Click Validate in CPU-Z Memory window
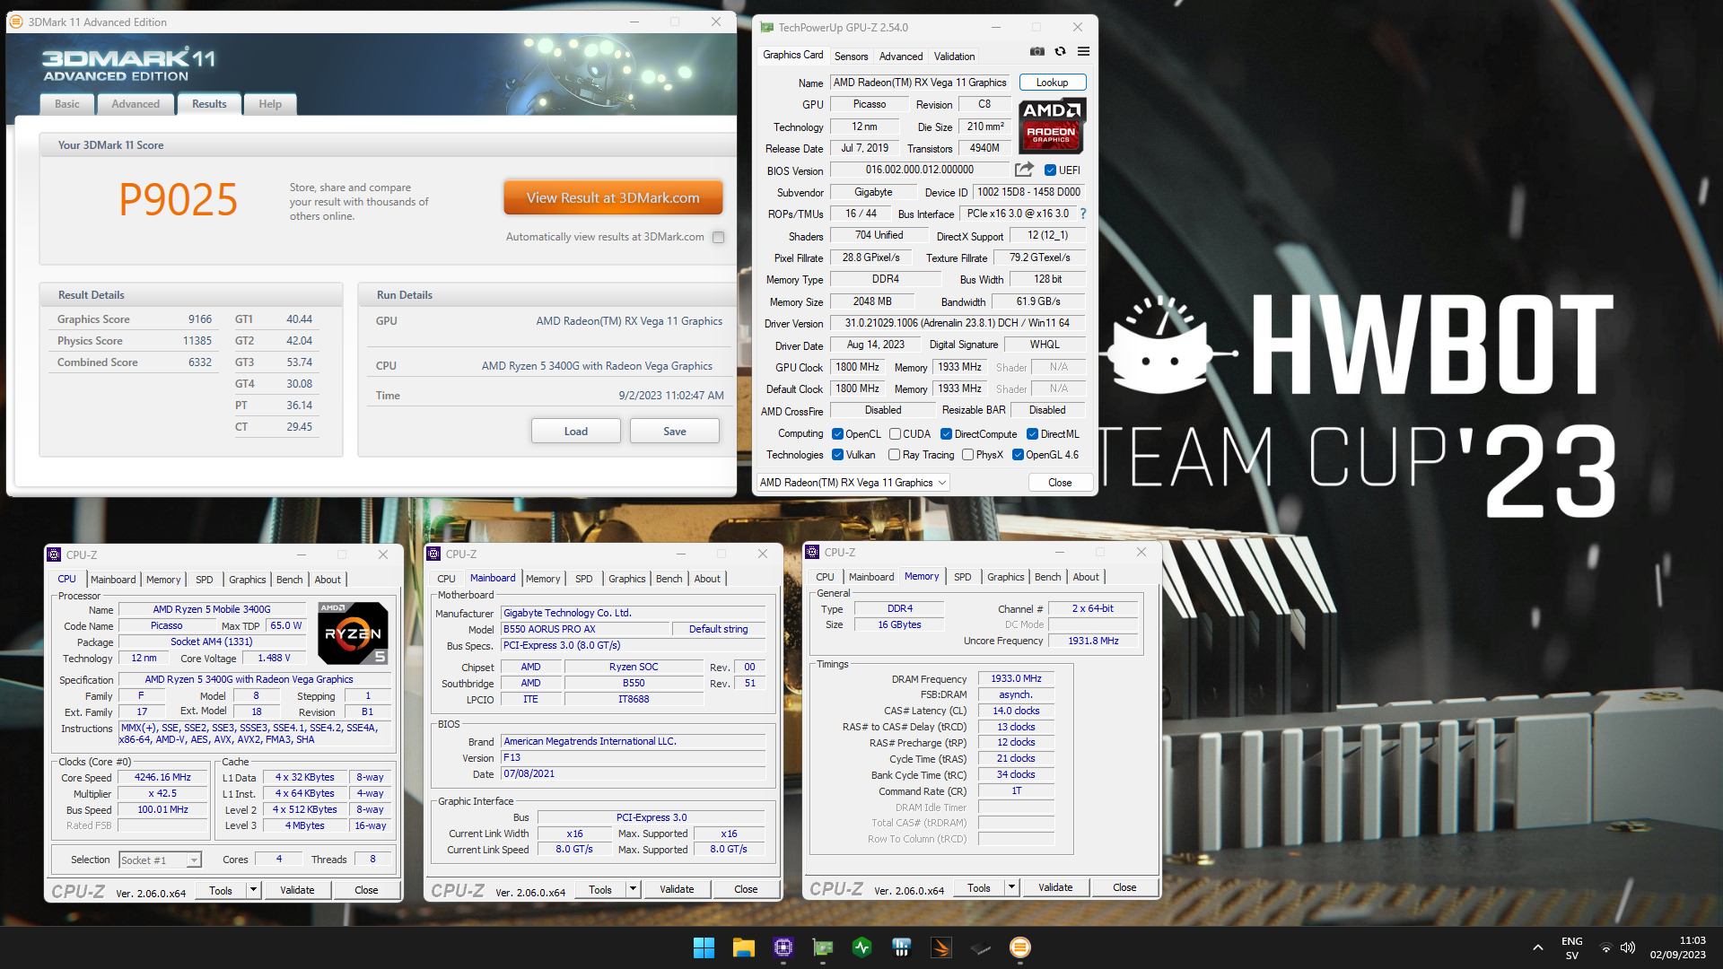1723x969 pixels. [x=1055, y=888]
